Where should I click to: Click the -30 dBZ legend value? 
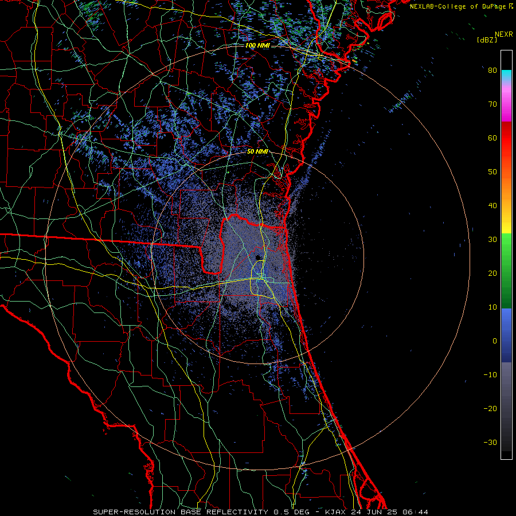[x=490, y=443]
